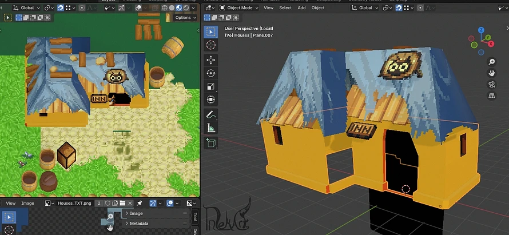Open the Add menu in 3D viewport
The height and width of the screenshot is (235, 509).
pos(301,8)
